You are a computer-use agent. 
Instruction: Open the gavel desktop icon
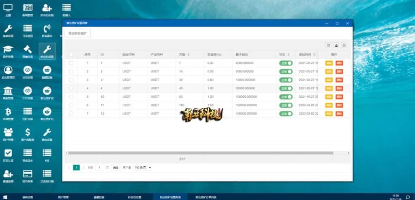[28, 49]
